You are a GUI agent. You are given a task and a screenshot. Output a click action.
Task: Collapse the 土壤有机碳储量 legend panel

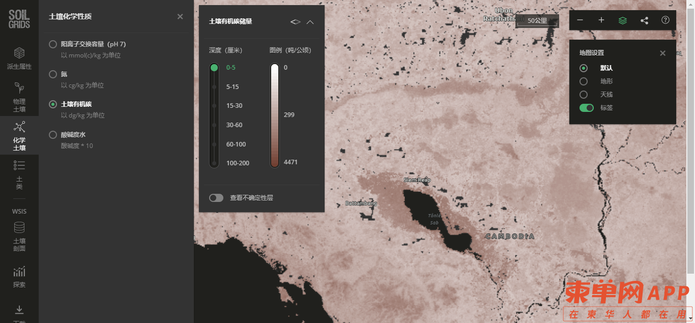310,22
